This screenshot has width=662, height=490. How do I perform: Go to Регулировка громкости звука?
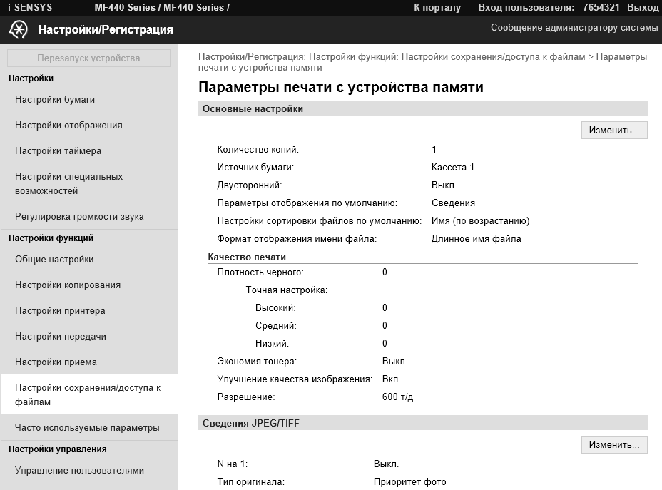pyautogui.click(x=79, y=217)
